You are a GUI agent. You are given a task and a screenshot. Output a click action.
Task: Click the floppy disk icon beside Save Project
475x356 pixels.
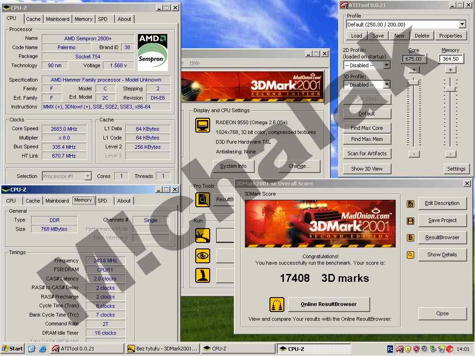coord(411,221)
